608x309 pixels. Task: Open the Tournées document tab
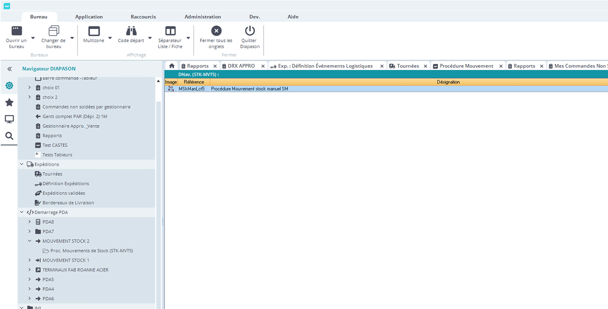click(408, 66)
